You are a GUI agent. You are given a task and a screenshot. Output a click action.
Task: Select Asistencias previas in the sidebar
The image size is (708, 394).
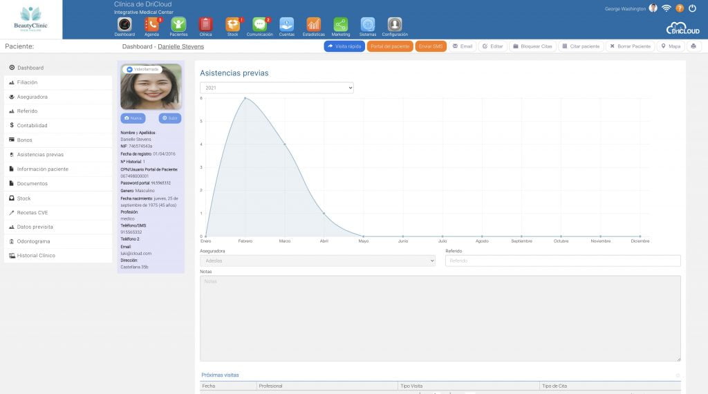coord(58,154)
